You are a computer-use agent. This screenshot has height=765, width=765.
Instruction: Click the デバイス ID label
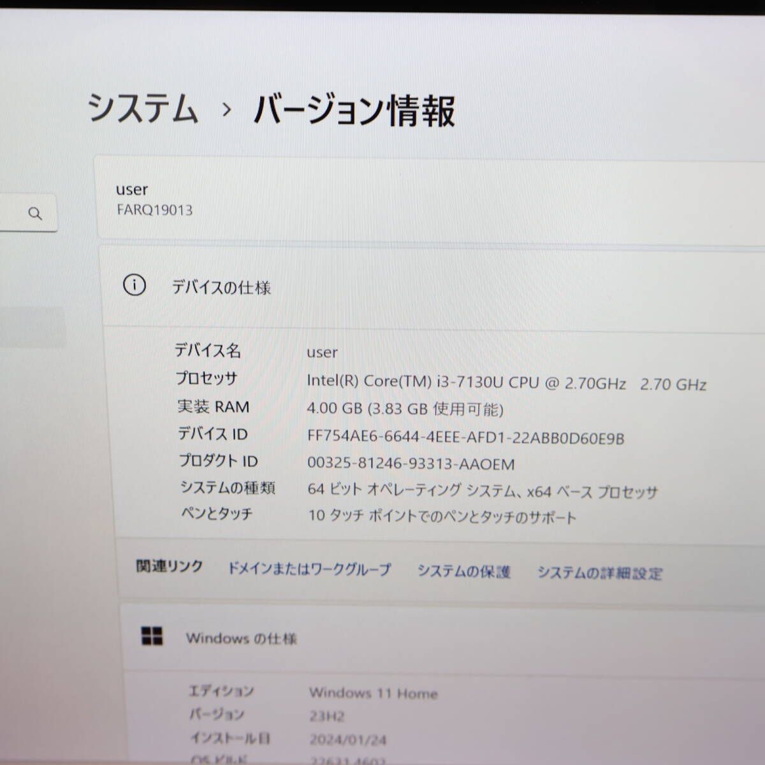[x=212, y=433]
